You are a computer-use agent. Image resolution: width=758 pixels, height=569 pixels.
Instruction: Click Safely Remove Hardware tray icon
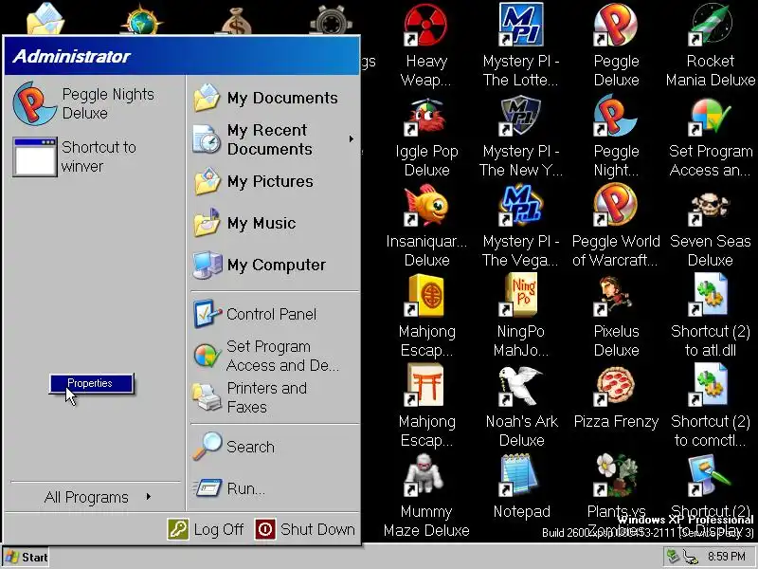coord(673,557)
